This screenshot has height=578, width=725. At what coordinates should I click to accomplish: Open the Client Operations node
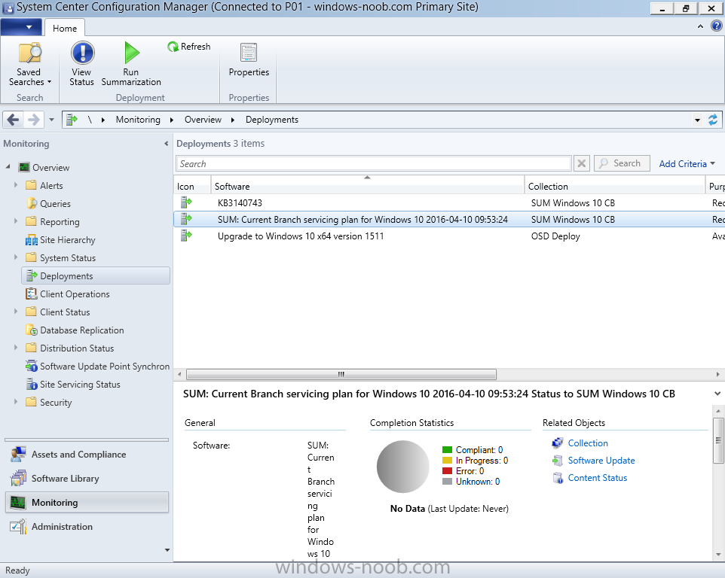coord(75,294)
